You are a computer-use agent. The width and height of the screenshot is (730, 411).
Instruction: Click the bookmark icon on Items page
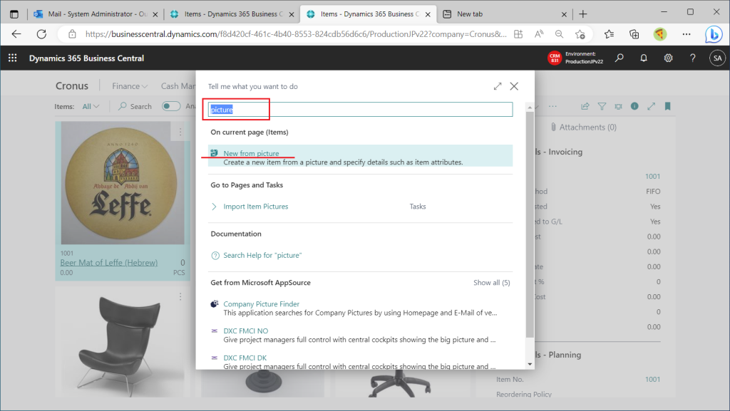click(x=668, y=106)
